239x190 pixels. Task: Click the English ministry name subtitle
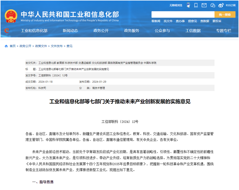pyautogui.click(x=70, y=20)
